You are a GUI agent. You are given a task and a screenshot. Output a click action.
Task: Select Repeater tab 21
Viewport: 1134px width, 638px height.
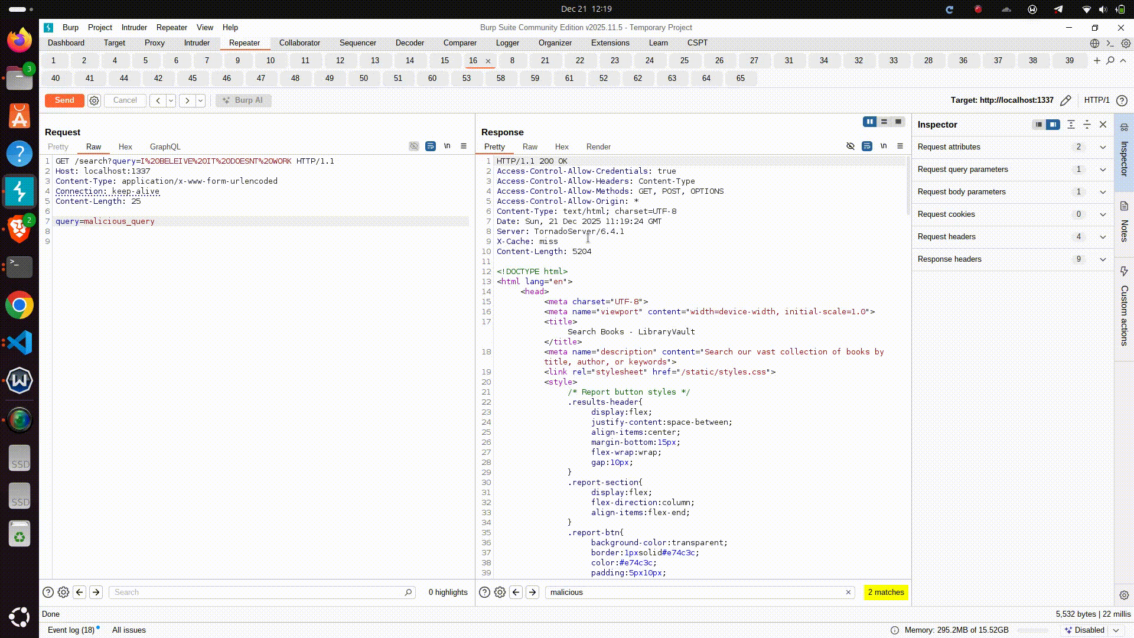[545, 61]
